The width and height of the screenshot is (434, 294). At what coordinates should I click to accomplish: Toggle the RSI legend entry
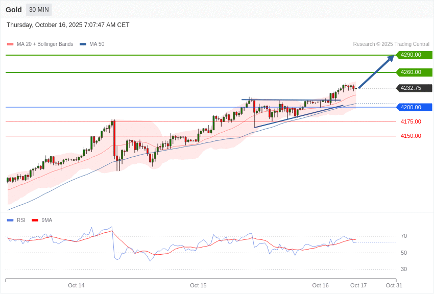(21, 220)
